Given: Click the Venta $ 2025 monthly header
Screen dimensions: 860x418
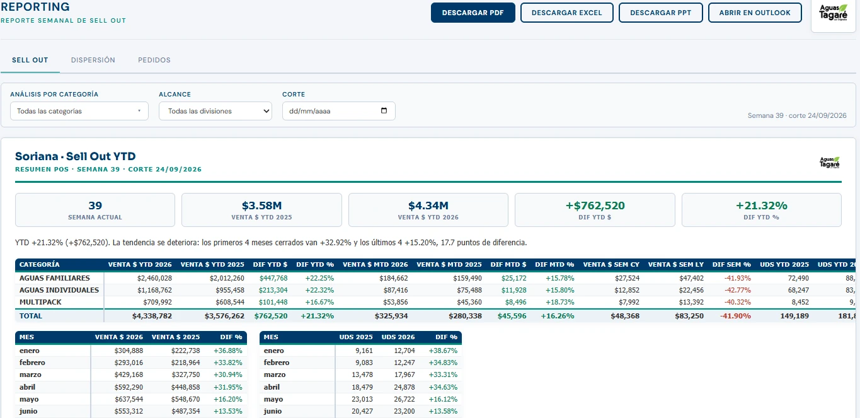Looking at the screenshot, I should [176, 337].
